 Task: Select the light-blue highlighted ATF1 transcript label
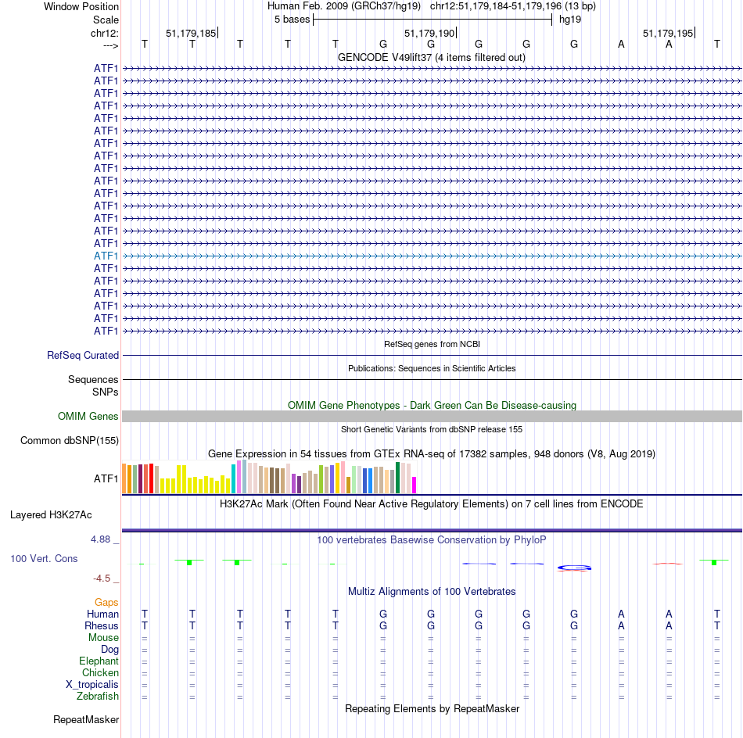[x=106, y=256]
